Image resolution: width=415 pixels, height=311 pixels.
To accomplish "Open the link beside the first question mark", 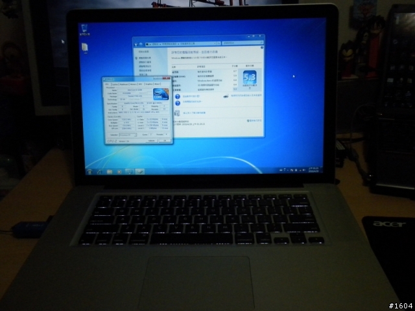I will click(191, 97).
